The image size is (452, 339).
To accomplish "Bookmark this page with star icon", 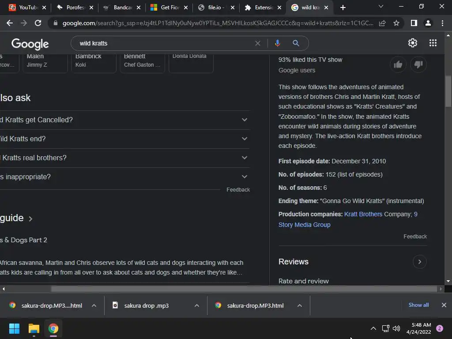I will tap(396, 23).
